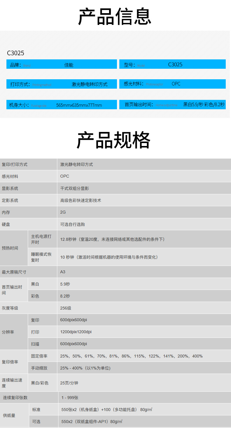This screenshot has width=231, height=428.
Task: Select the 12.8秒钟 warm-up time text
Action: pos(113,239)
